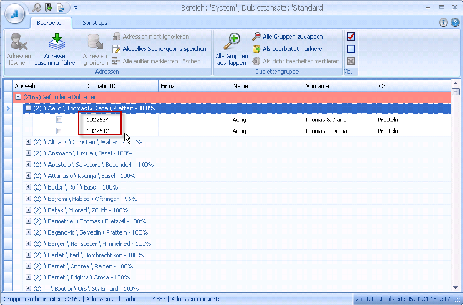
Task: Click the vertical scrollbar down arrow
Action: (x=456, y=288)
